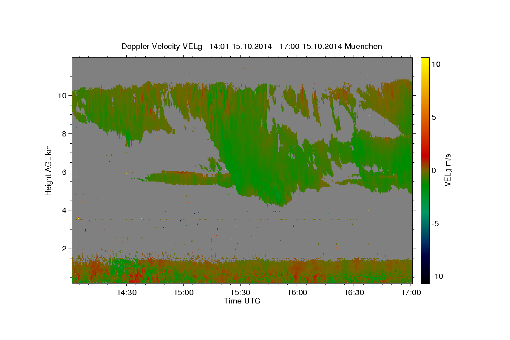Click the colorbar tick label 5
The height and width of the screenshot is (340, 510).
[x=433, y=117]
